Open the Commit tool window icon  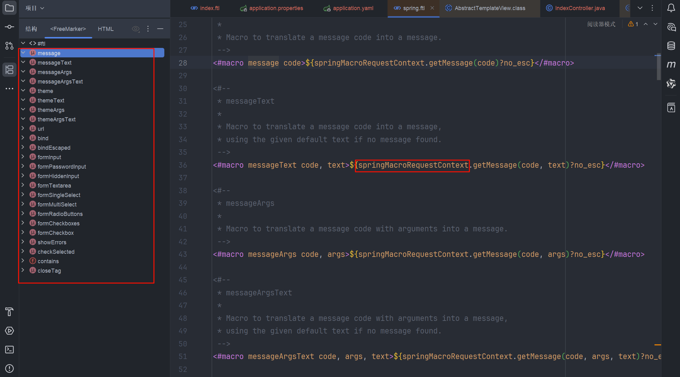pos(9,27)
